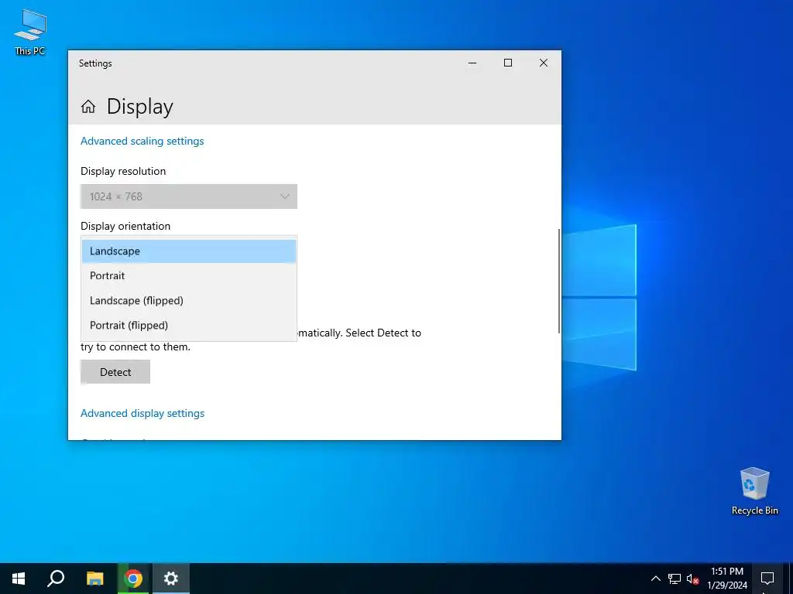Minimize the Settings window
Viewport: 793px width, 594px height.
click(472, 63)
